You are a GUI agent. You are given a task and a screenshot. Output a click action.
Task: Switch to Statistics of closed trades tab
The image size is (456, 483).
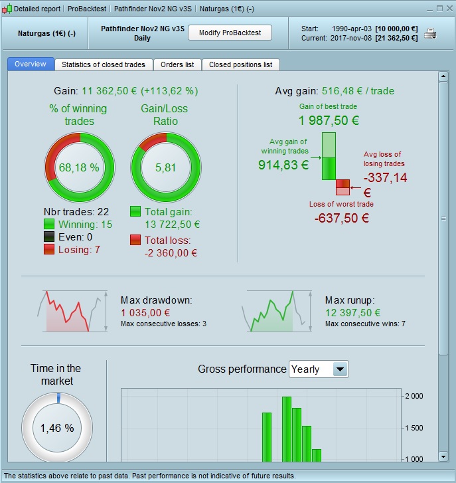[104, 64]
